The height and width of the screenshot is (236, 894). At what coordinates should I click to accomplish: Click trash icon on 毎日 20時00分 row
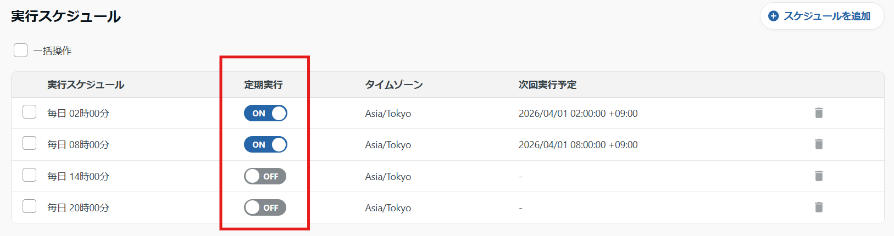pos(819,207)
